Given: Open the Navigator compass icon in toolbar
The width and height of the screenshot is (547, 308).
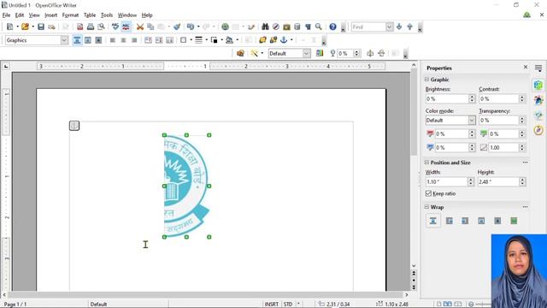Looking at the screenshot, I should [x=275, y=27].
